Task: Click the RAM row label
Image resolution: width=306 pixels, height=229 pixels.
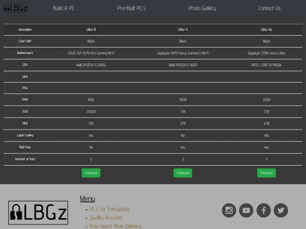Action: tap(25, 100)
